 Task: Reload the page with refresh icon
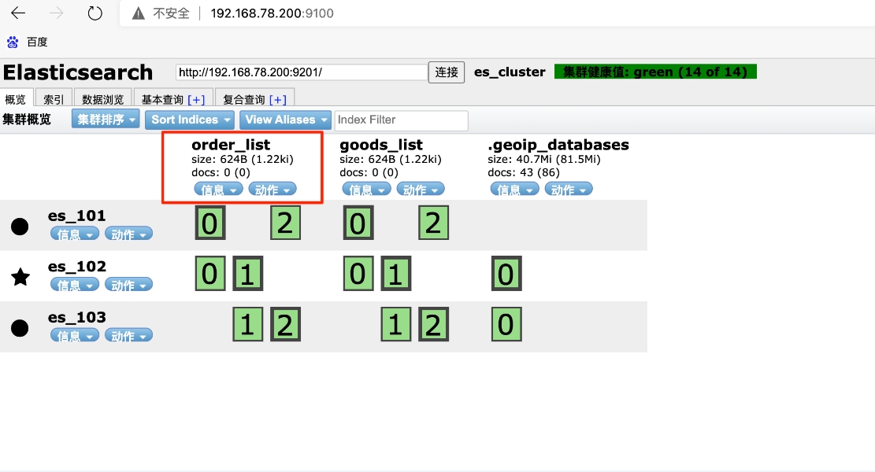[x=95, y=13]
